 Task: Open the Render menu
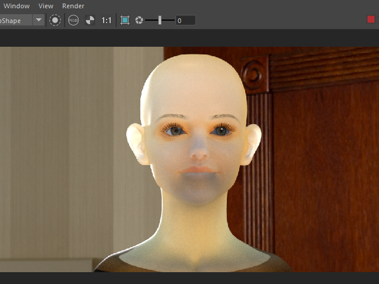point(73,6)
